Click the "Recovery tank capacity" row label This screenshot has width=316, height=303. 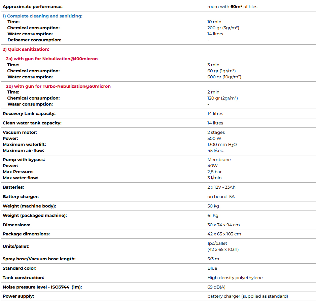click(29, 114)
